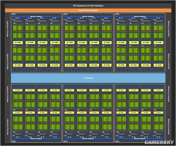The width and height of the screenshot is (176, 146).
Task: Click the PCI Express 4.0 Host Interface bar
Action: (x=88, y=6)
